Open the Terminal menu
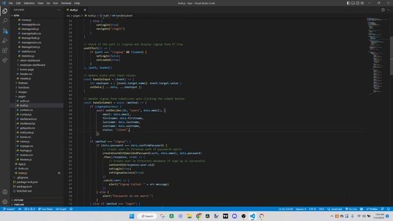Screen dimensions: 393x221 tap(66, 3)
